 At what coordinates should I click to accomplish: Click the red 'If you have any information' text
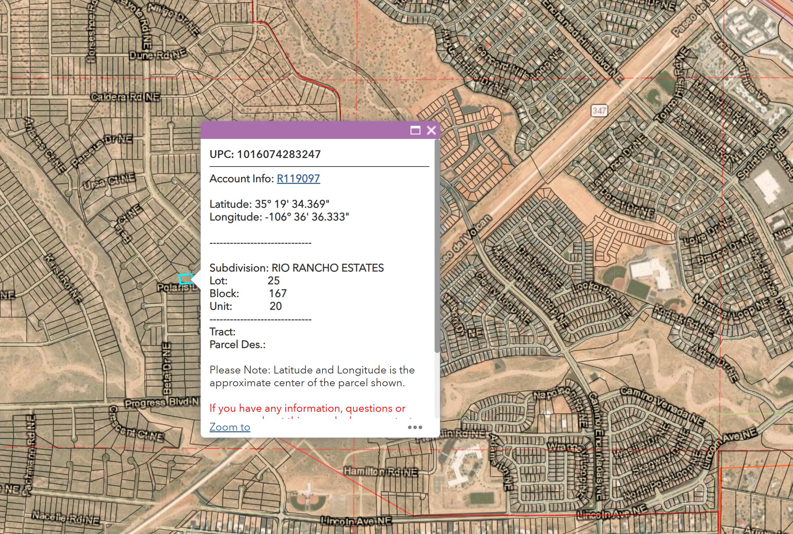click(x=307, y=408)
